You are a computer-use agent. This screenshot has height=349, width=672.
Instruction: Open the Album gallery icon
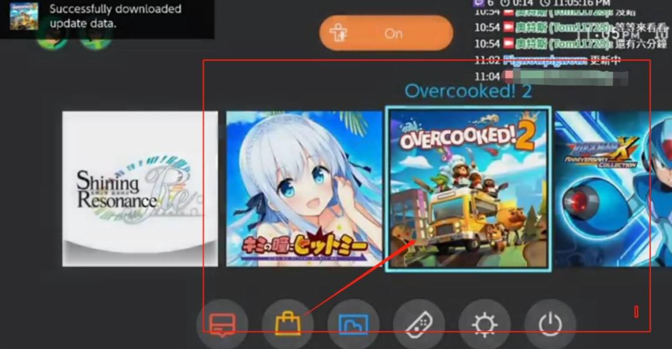pos(353,324)
